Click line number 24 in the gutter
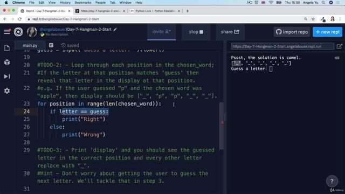This screenshot has height=194, width=345. coord(26,112)
